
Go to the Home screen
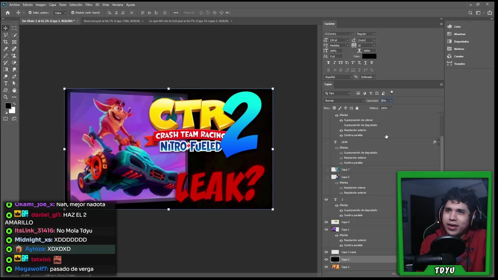[x=7, y=12]
